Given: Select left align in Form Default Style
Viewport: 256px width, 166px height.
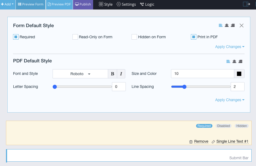Looking at the screenshot, I should pos(221,25).
